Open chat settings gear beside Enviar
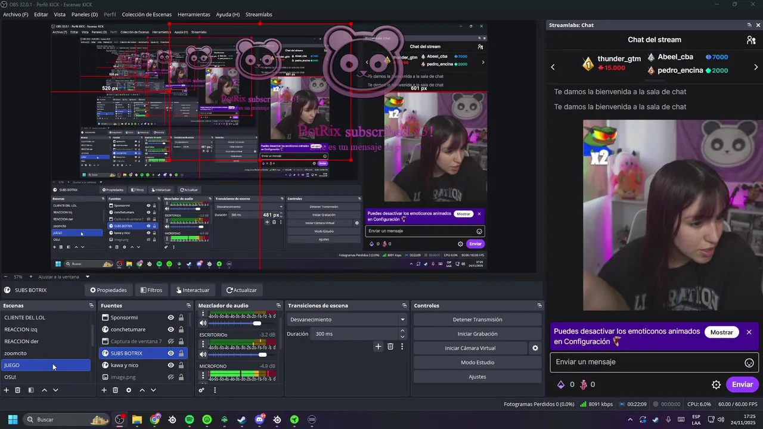 point(717,385)
